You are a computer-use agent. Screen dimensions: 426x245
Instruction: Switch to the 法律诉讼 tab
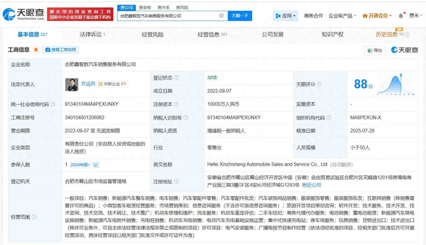(92, 34)
